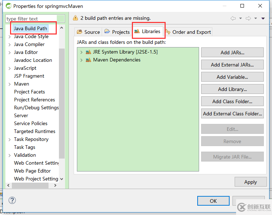Open Project Facets page
The image size is (272, 215).
pos(29,92)
